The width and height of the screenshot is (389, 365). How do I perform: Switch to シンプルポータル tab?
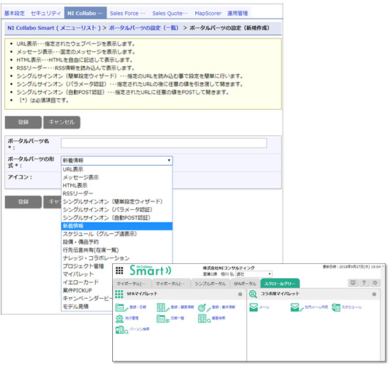tap(210, 284)
